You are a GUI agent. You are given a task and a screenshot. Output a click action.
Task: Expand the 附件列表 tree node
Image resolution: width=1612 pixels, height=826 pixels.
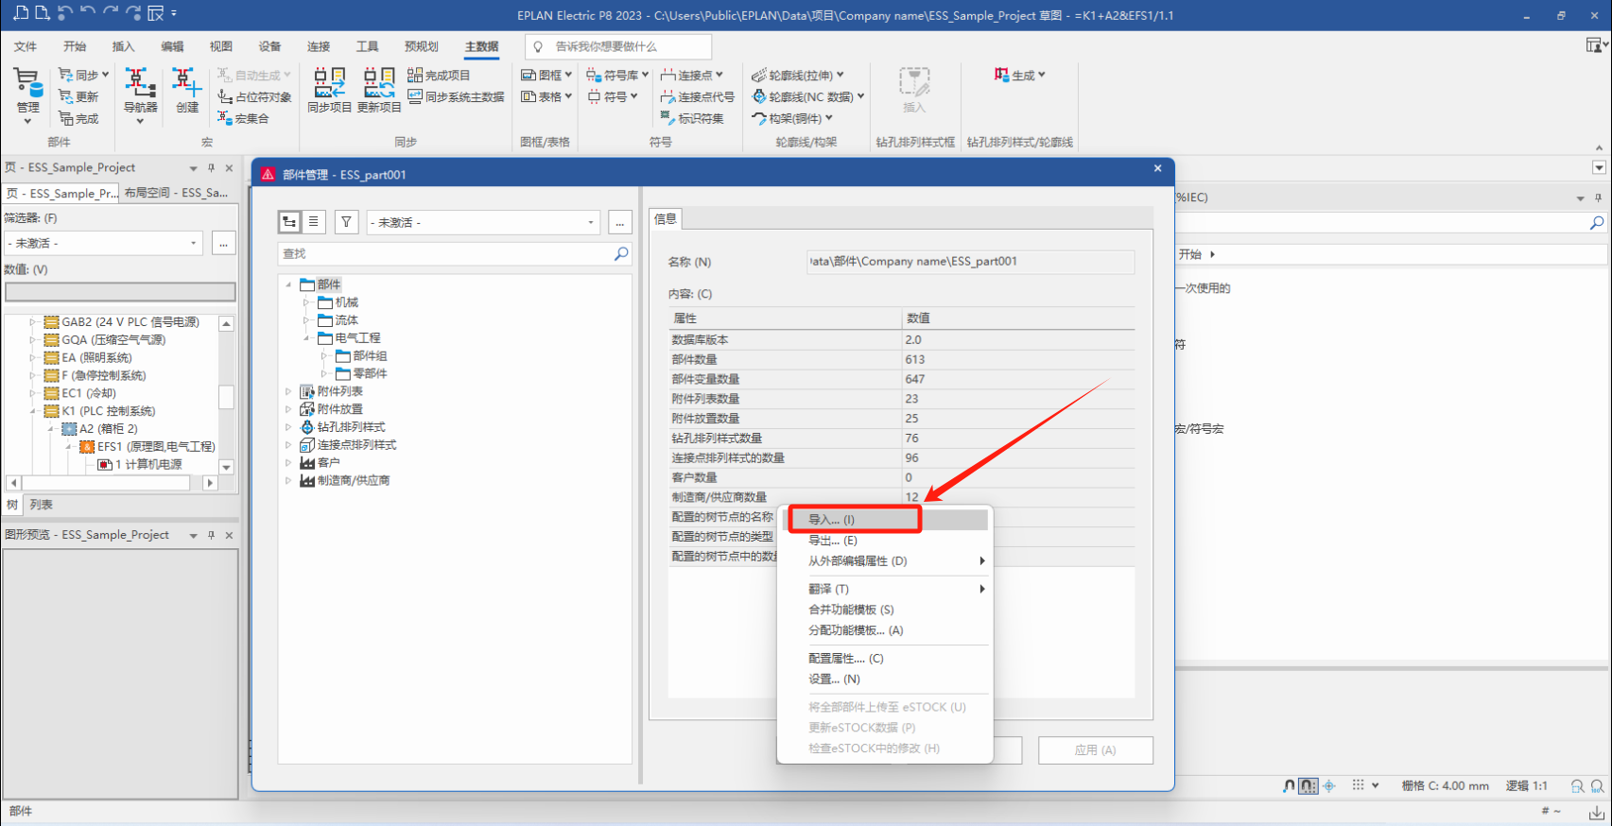(288, 391)
